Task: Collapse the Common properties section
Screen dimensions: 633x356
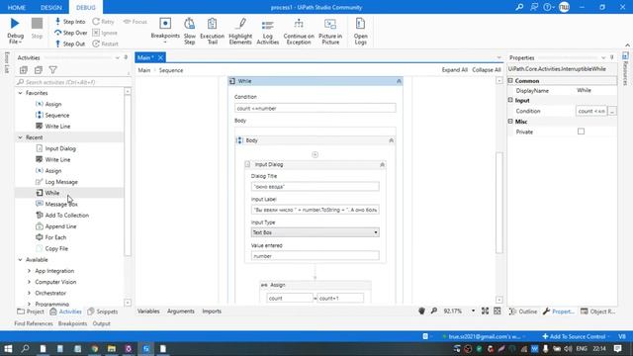Action: click(510, 81)
